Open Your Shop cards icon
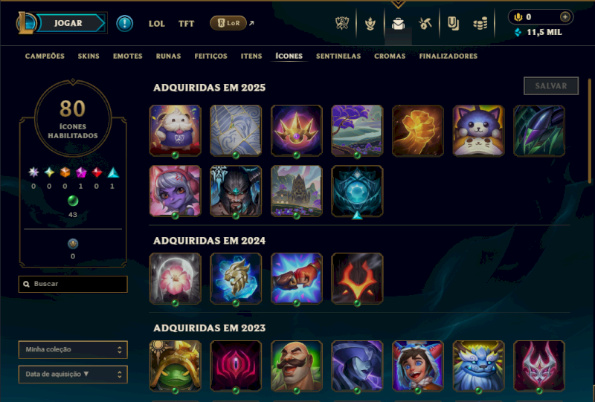This screenshot has width=595, height=402. pyautogui.click(x=453, y=24)
